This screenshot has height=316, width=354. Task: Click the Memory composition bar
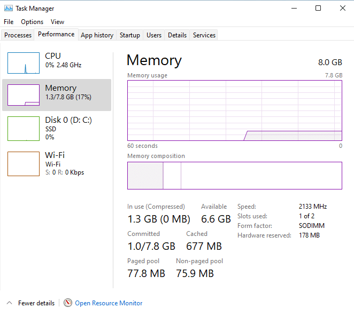(235, 176)
